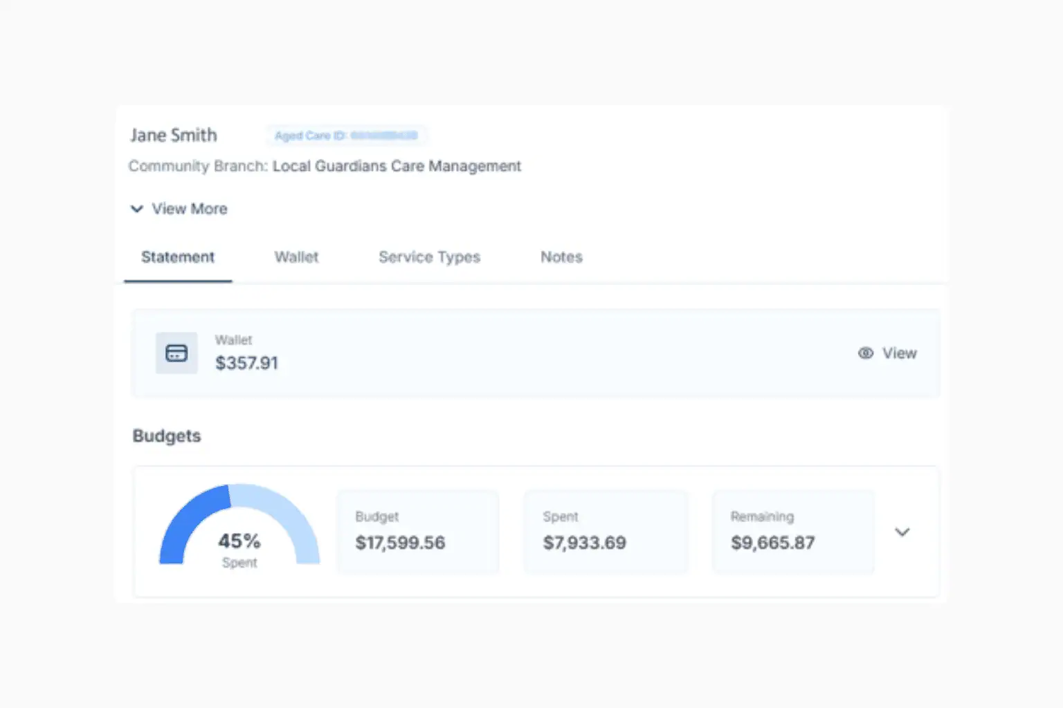Click the eye icon beside View
The width and height of the screenshot is (1063, 708).
click(x=866, y=353)
